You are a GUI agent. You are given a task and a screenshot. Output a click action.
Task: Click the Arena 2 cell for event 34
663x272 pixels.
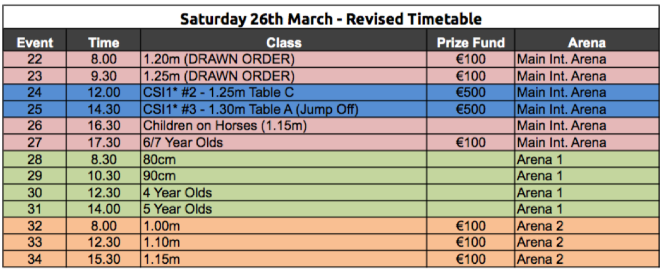(587, 259)
